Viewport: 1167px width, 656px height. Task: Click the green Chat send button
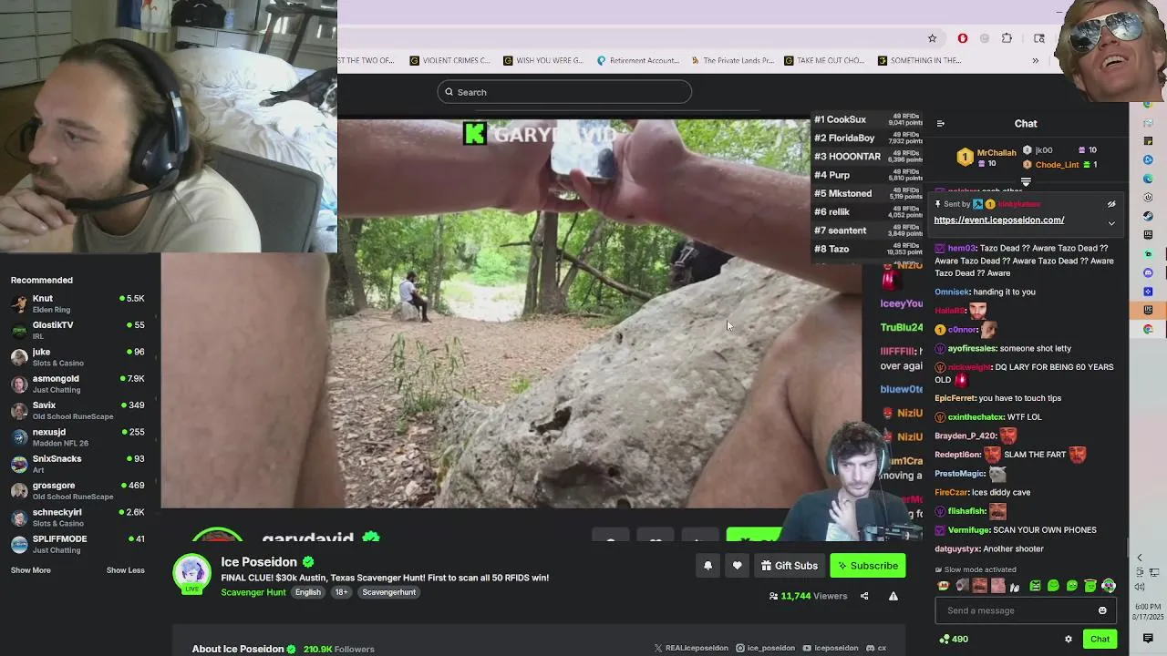(1100, 639)
